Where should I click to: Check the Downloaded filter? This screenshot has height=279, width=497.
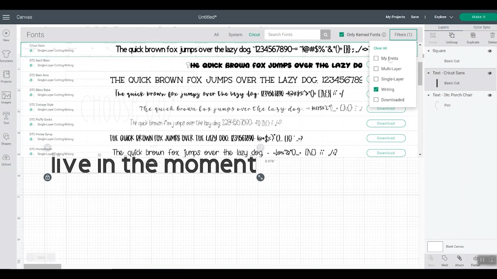pos(376,100)
